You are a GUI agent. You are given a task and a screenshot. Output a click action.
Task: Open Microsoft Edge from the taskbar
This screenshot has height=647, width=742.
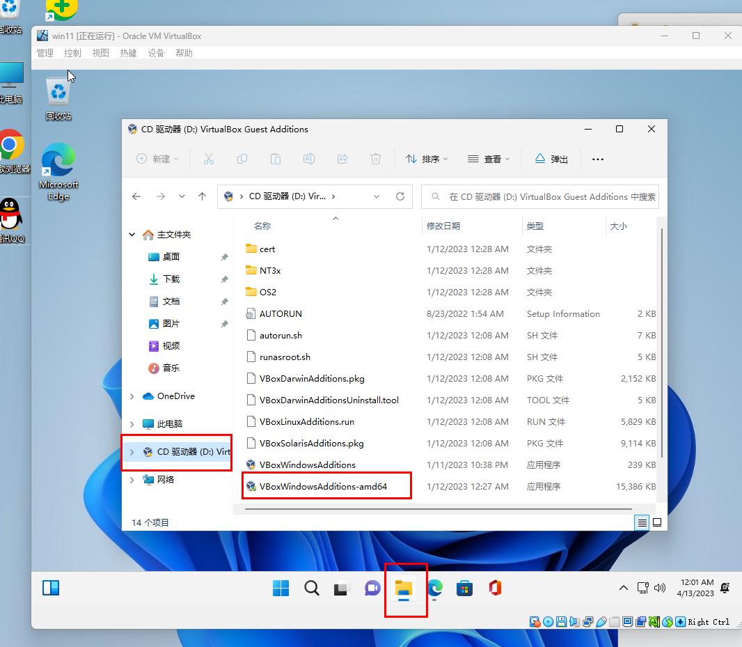click(435, 588)
